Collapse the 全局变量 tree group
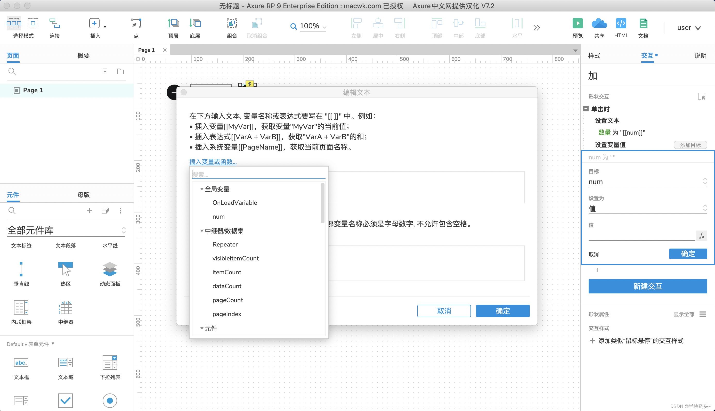This screenshot has height=411, width=715. 202,189
